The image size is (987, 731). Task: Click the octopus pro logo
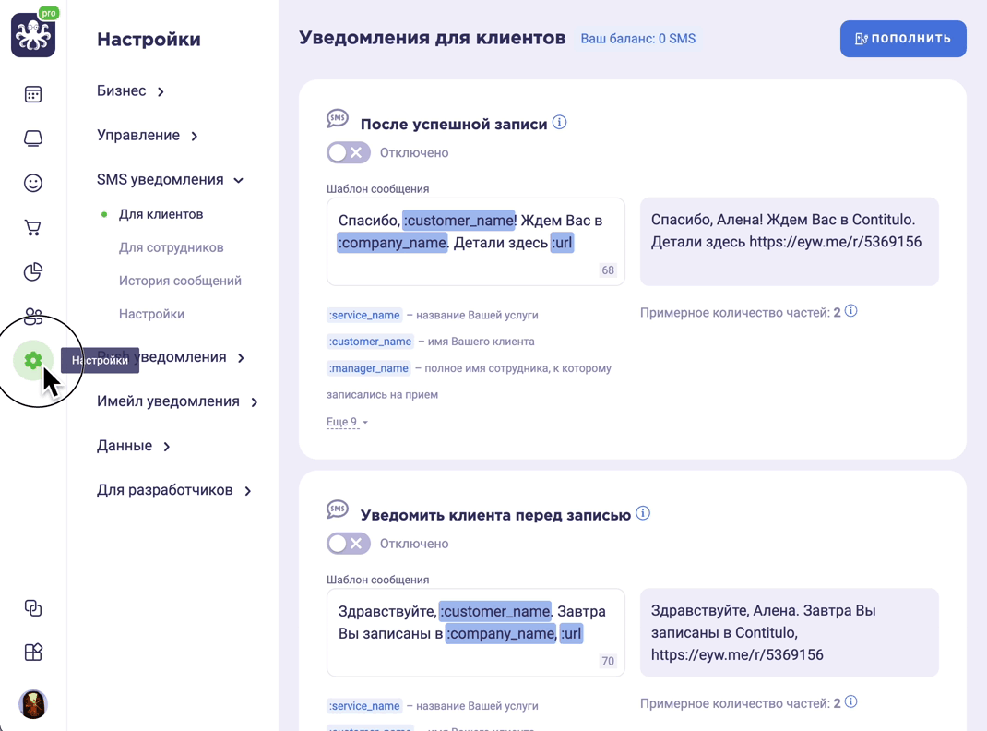pos(33,33)
